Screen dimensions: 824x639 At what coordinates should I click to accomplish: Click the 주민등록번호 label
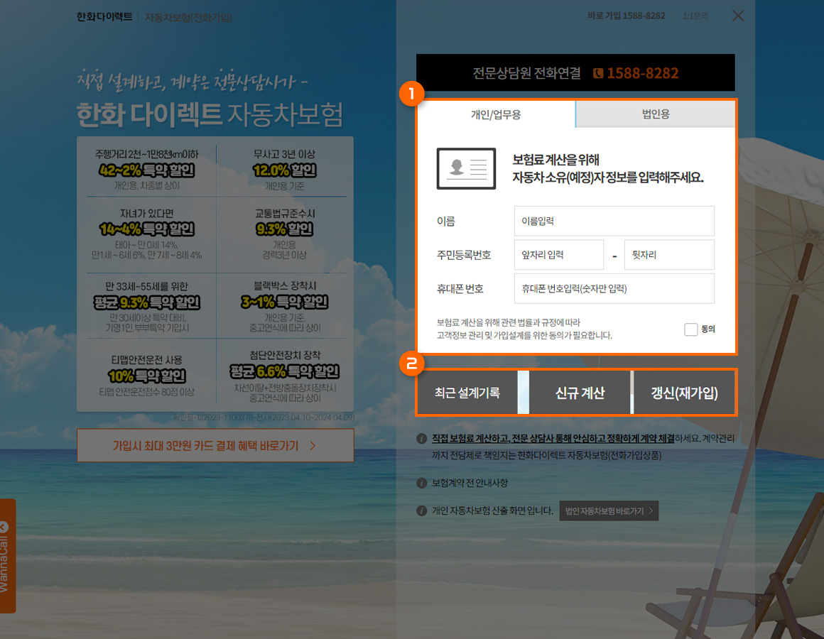pos(463,255)
